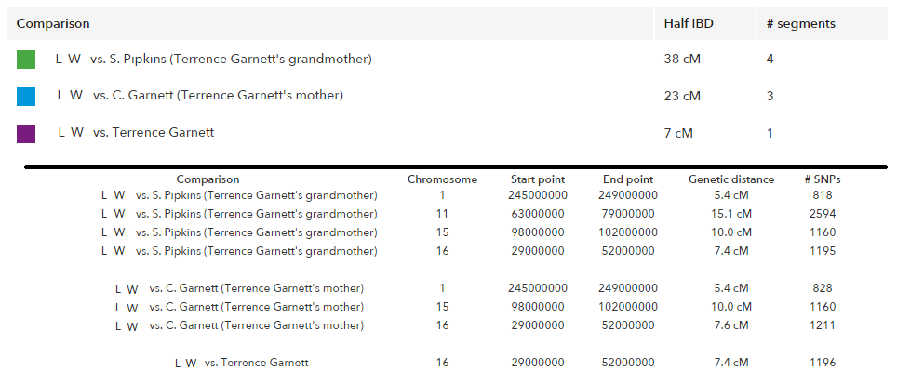Select the 2594 SNPs value

pos(823,214)
